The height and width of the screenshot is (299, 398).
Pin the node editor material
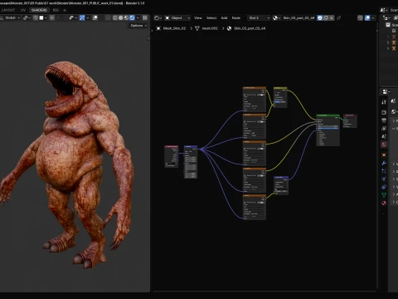point(339,18)
